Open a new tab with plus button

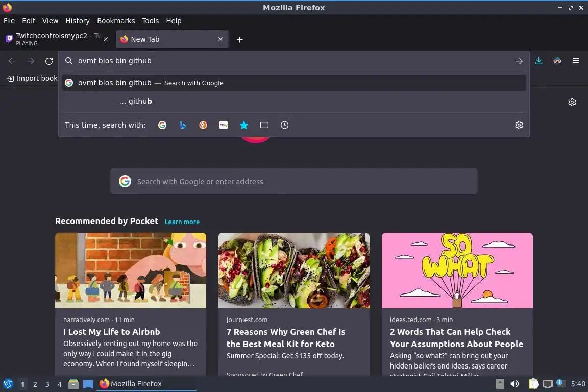pos(239,39)
